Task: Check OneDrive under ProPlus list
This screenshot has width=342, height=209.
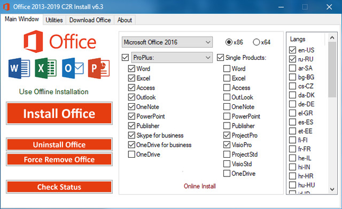Action: (x=131, y=154)
